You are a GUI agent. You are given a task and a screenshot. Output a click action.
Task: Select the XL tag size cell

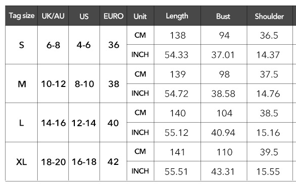[21, 161]
